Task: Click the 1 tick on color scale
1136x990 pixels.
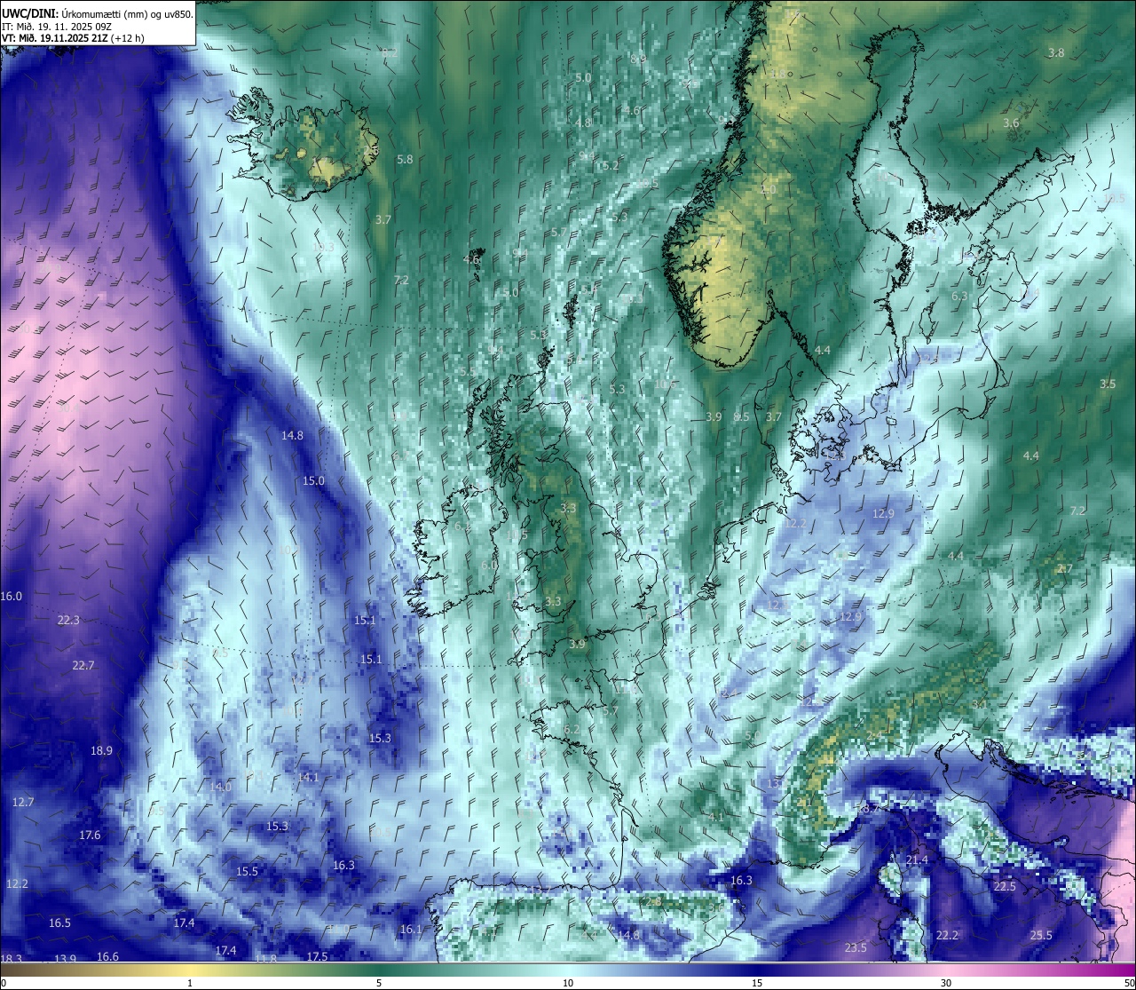Action: [x=190, y=983]
